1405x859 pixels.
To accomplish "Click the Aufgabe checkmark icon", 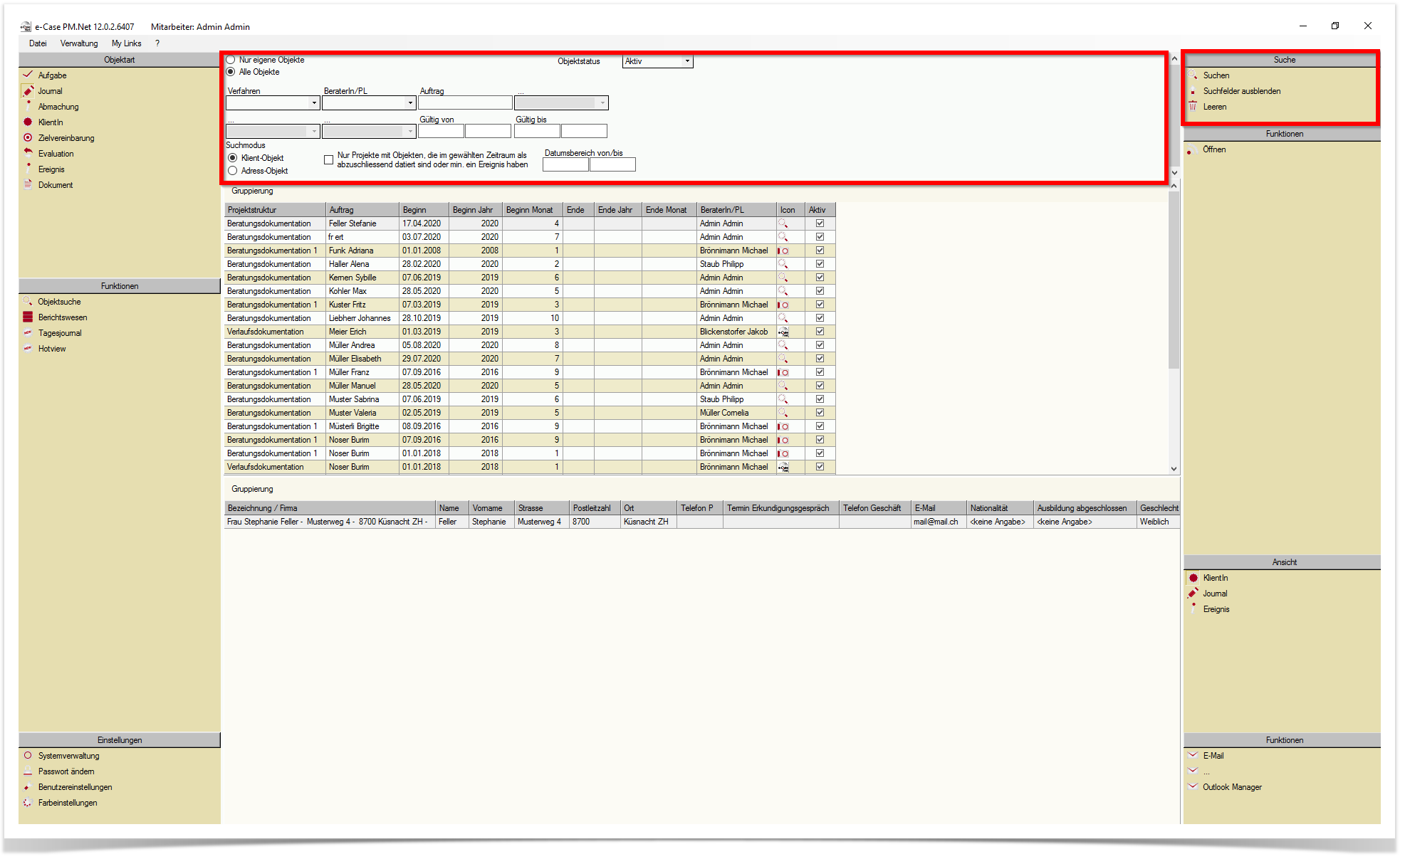I will click(28, 75).
